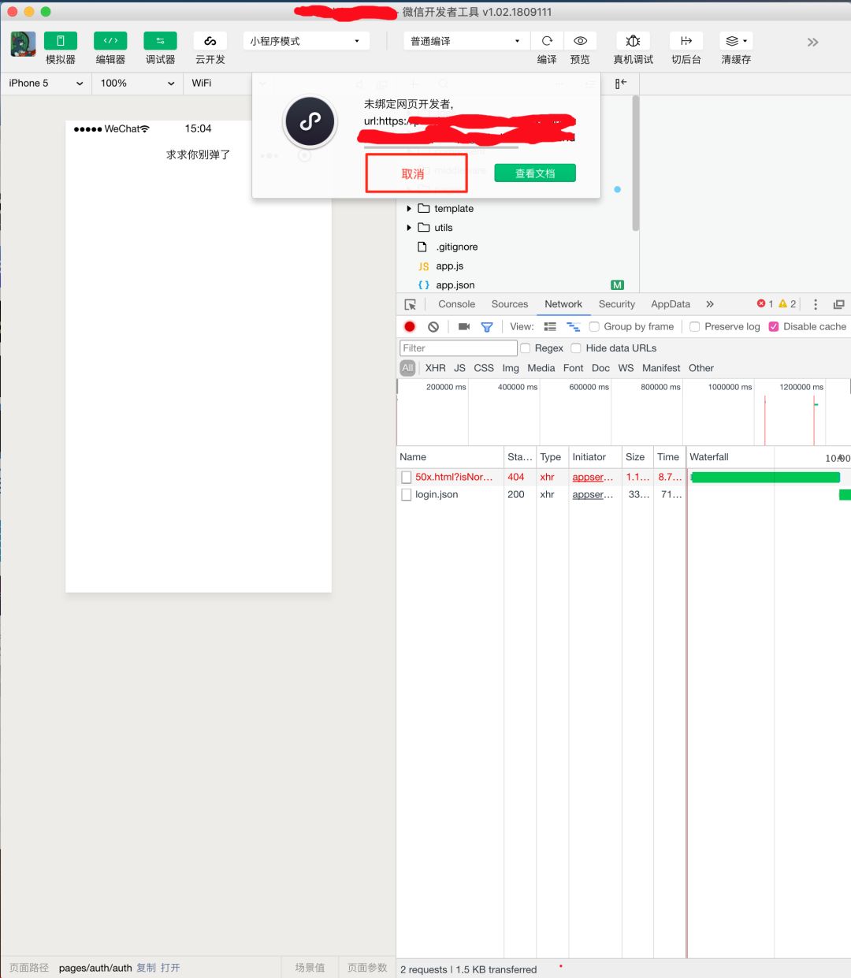Start 真机调试 remote debugging
851x978 pixels.
click(x=633, y=41)
